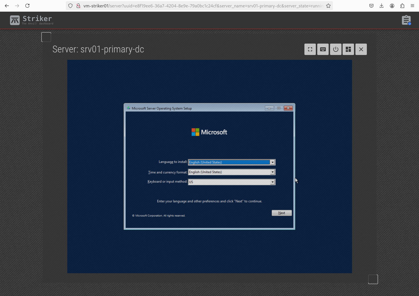Close the server console with X icon
The height and width of the screenshot is (296, 419).
pyautogui.click(x=361, y=49)
